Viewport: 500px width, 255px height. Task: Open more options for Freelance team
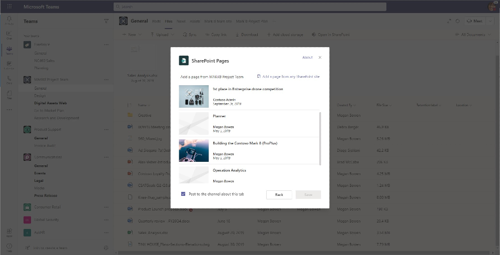[106, 45]
